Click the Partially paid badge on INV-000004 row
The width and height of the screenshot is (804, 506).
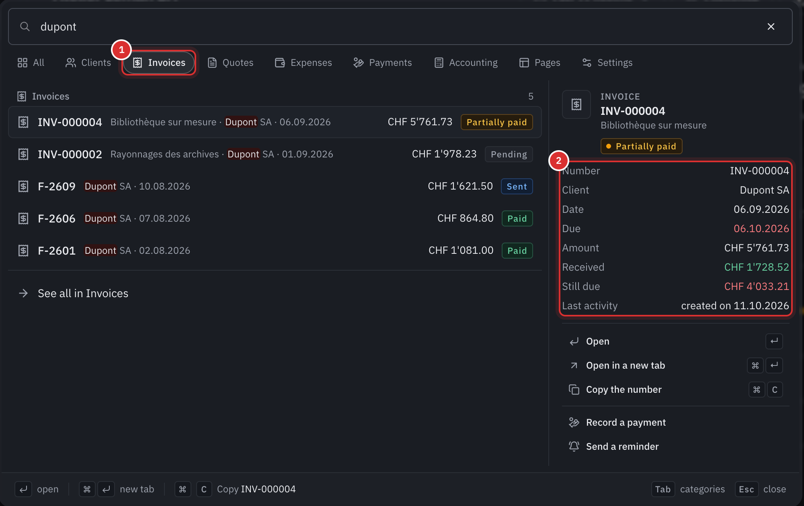point(496,122)
